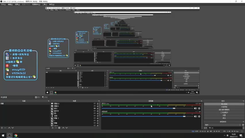
Task: Click the 工作室模式 studio mode button
Action: (x=224, y=113)
